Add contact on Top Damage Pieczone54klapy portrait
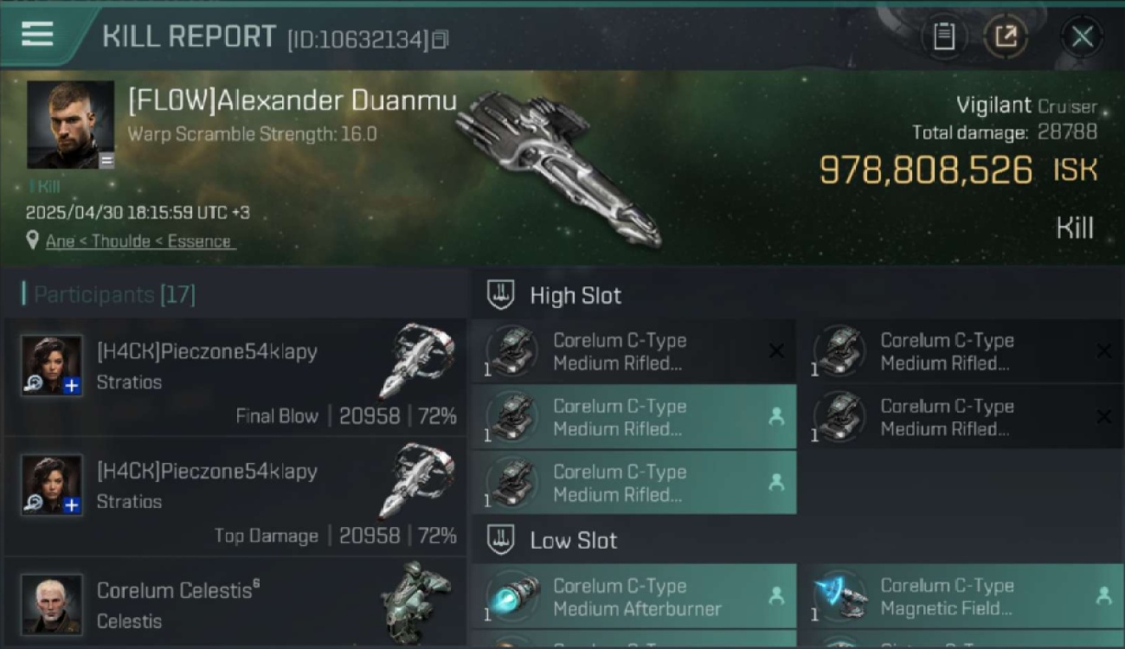This screenshot has width=1125, height=649. click(x=72, y=505)
